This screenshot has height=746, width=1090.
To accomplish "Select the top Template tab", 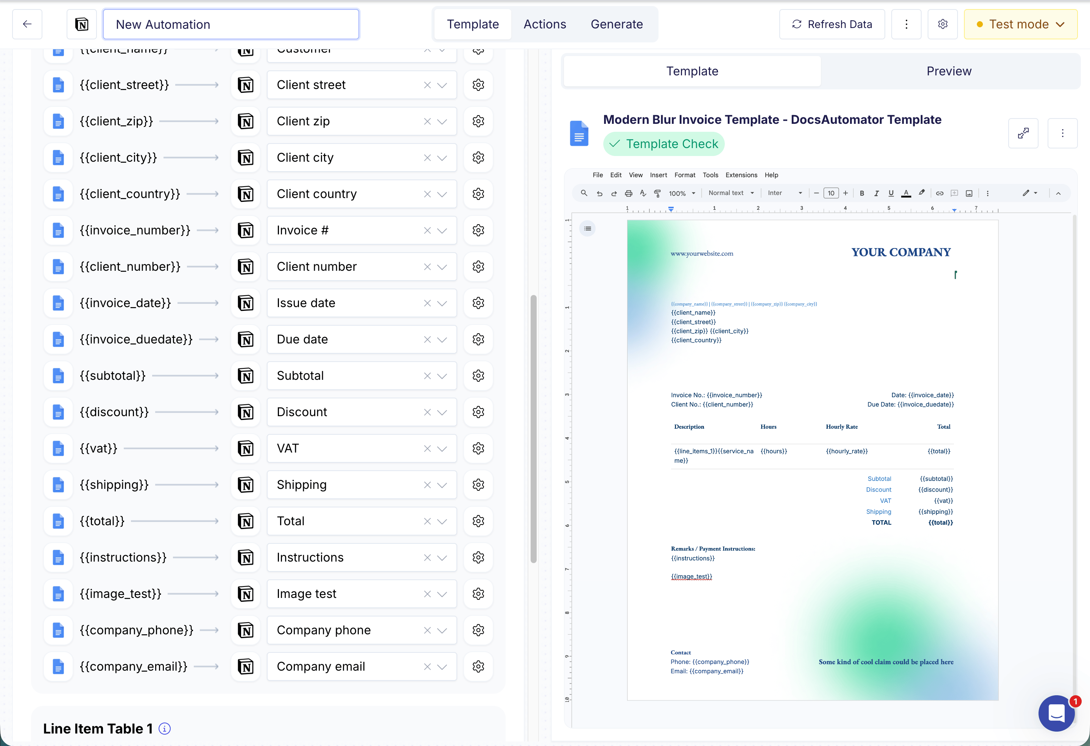I will [x=473, y=24].
